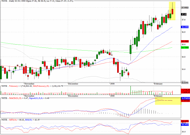
Task: Click the red 80.1273 MFI value label
Action: pos(185,121)
